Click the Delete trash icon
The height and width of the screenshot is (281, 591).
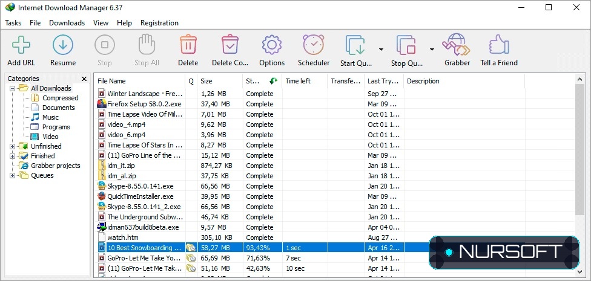[x=188, y=45]
